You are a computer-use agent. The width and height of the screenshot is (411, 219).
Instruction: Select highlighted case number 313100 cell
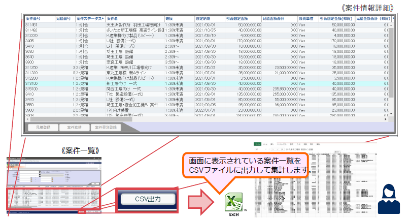tap(40, 83)
